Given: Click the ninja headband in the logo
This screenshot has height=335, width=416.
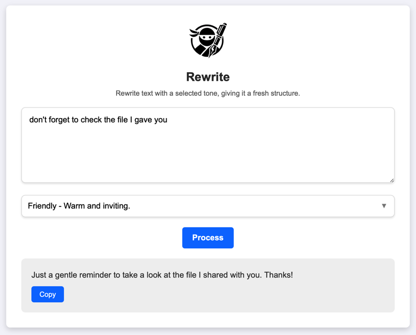Looking at the screenshot, I should (x=197, y=33).
